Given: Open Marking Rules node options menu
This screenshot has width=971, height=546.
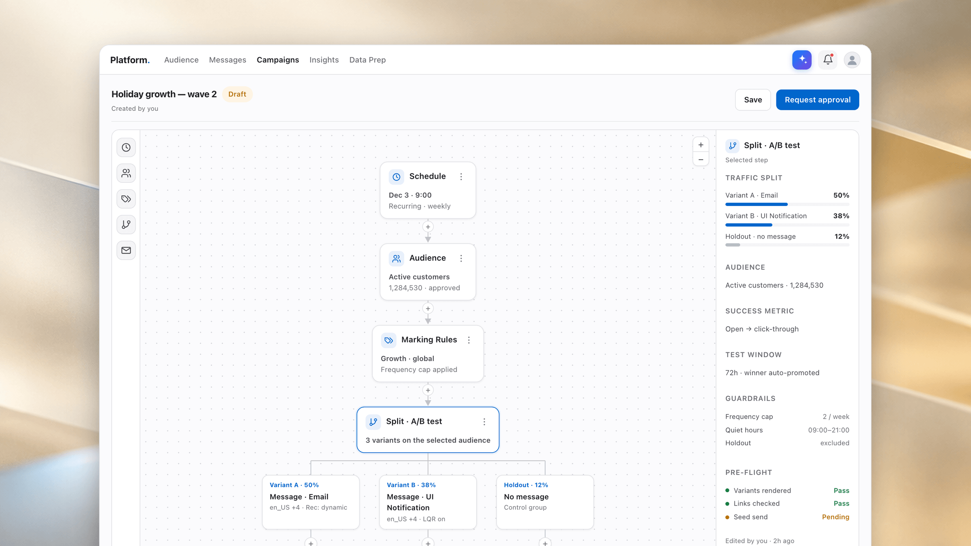Looking at the screenshot, I should 469,340.
